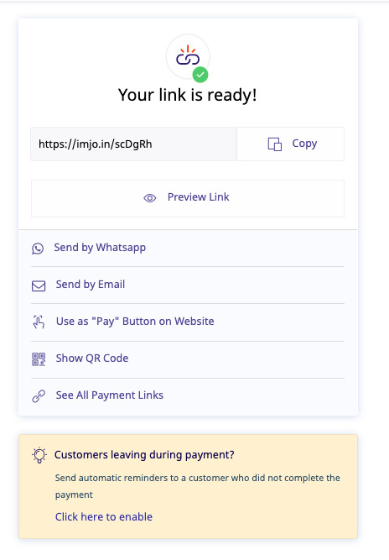The width and height of the screenshot is (389, 560).
Task: Click the lightbulb tip icon
Action: (x=39, y=455)
